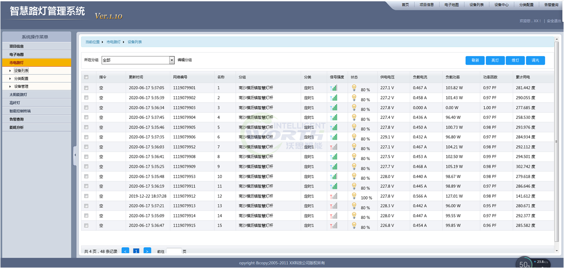Screen dimensions: 564x268
Task: Click the weak signal icon for device 15
Action: [x=333, y=225]
